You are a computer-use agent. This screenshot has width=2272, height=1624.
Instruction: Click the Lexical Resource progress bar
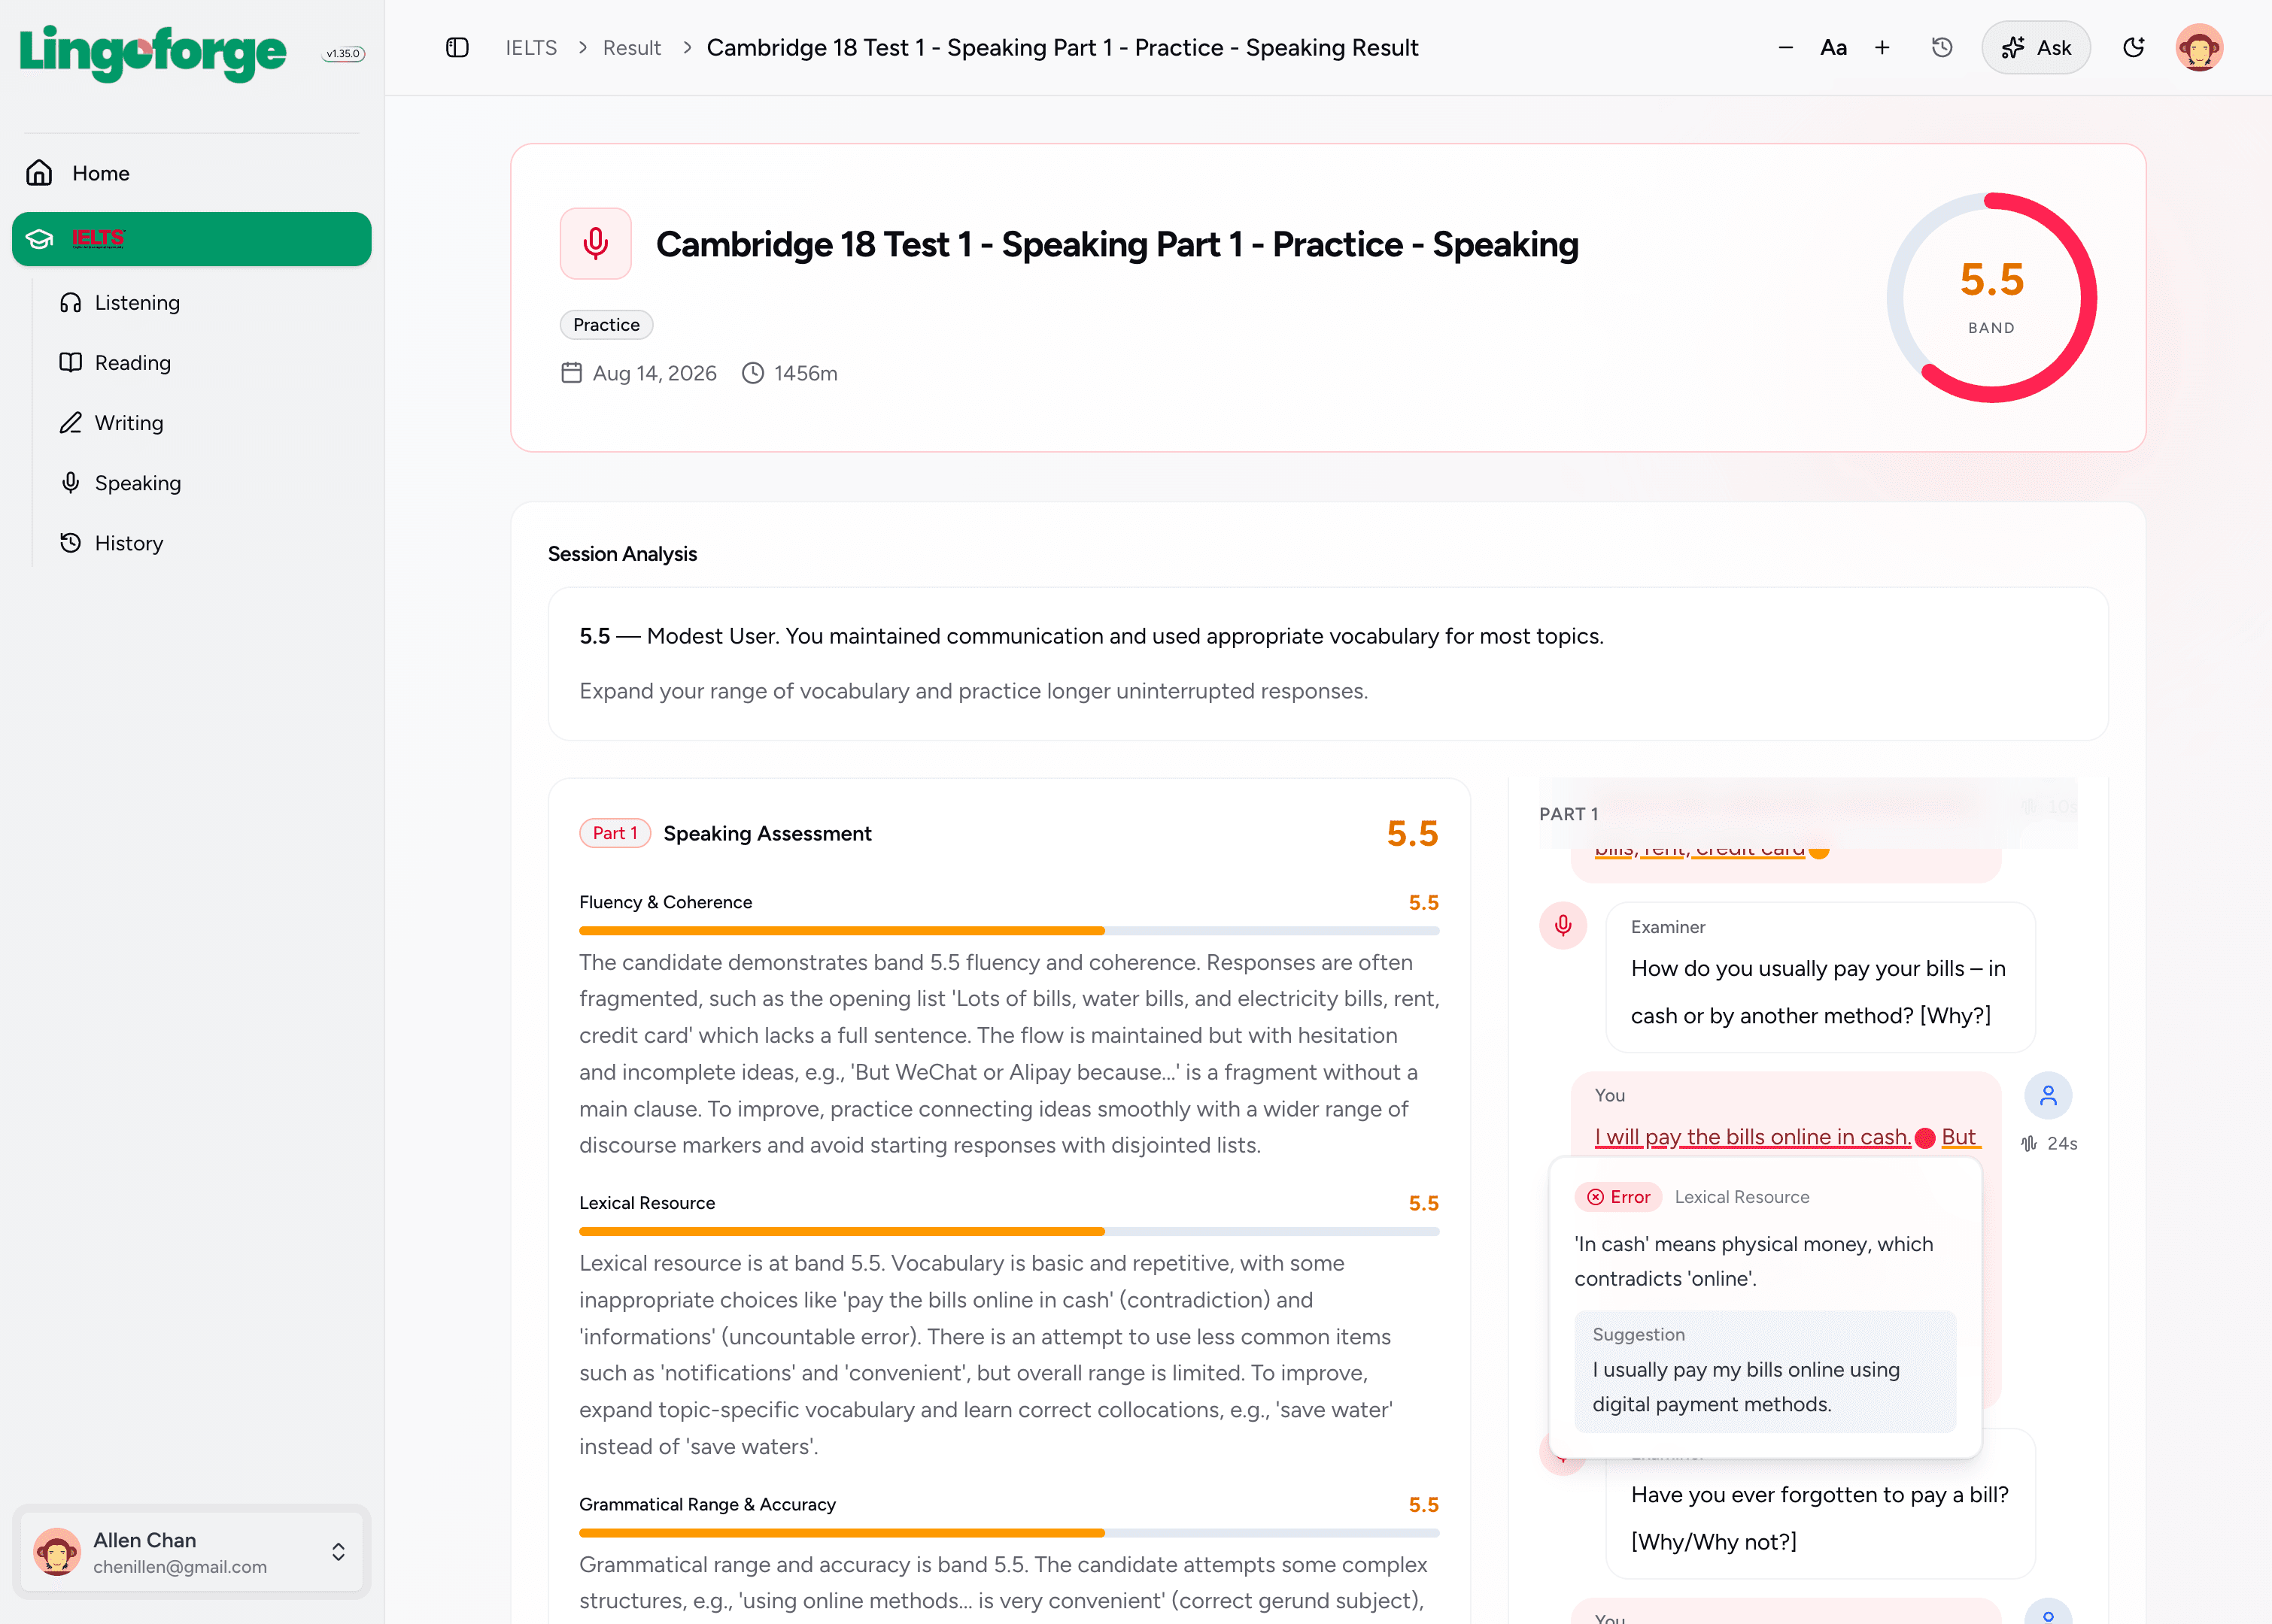1008,1232
